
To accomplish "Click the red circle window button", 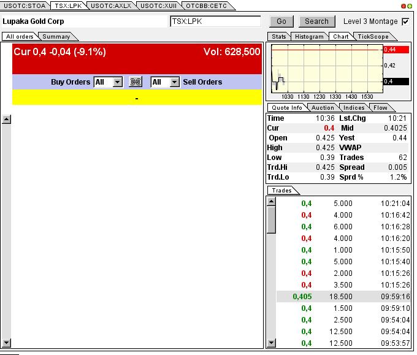I will click(x=403, y=6).
